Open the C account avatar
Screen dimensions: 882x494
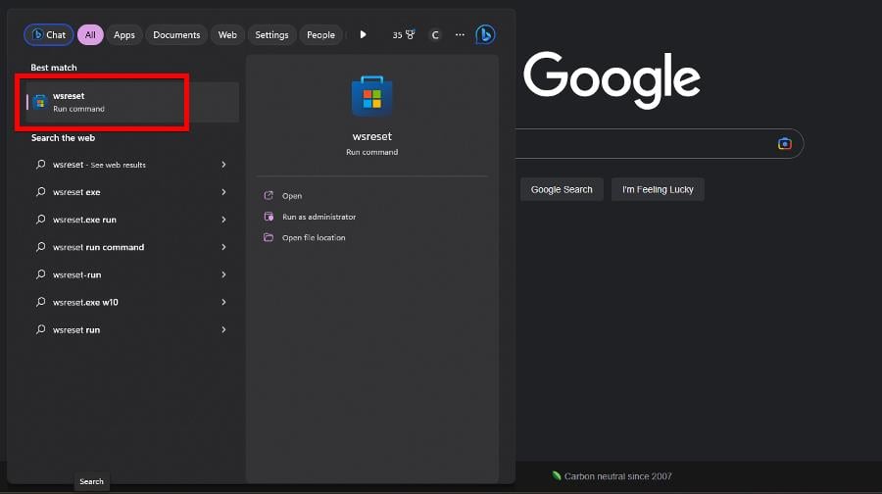click(435, 35)
